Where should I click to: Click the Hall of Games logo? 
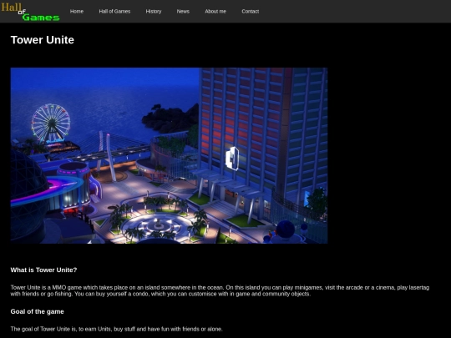[30, 12]
